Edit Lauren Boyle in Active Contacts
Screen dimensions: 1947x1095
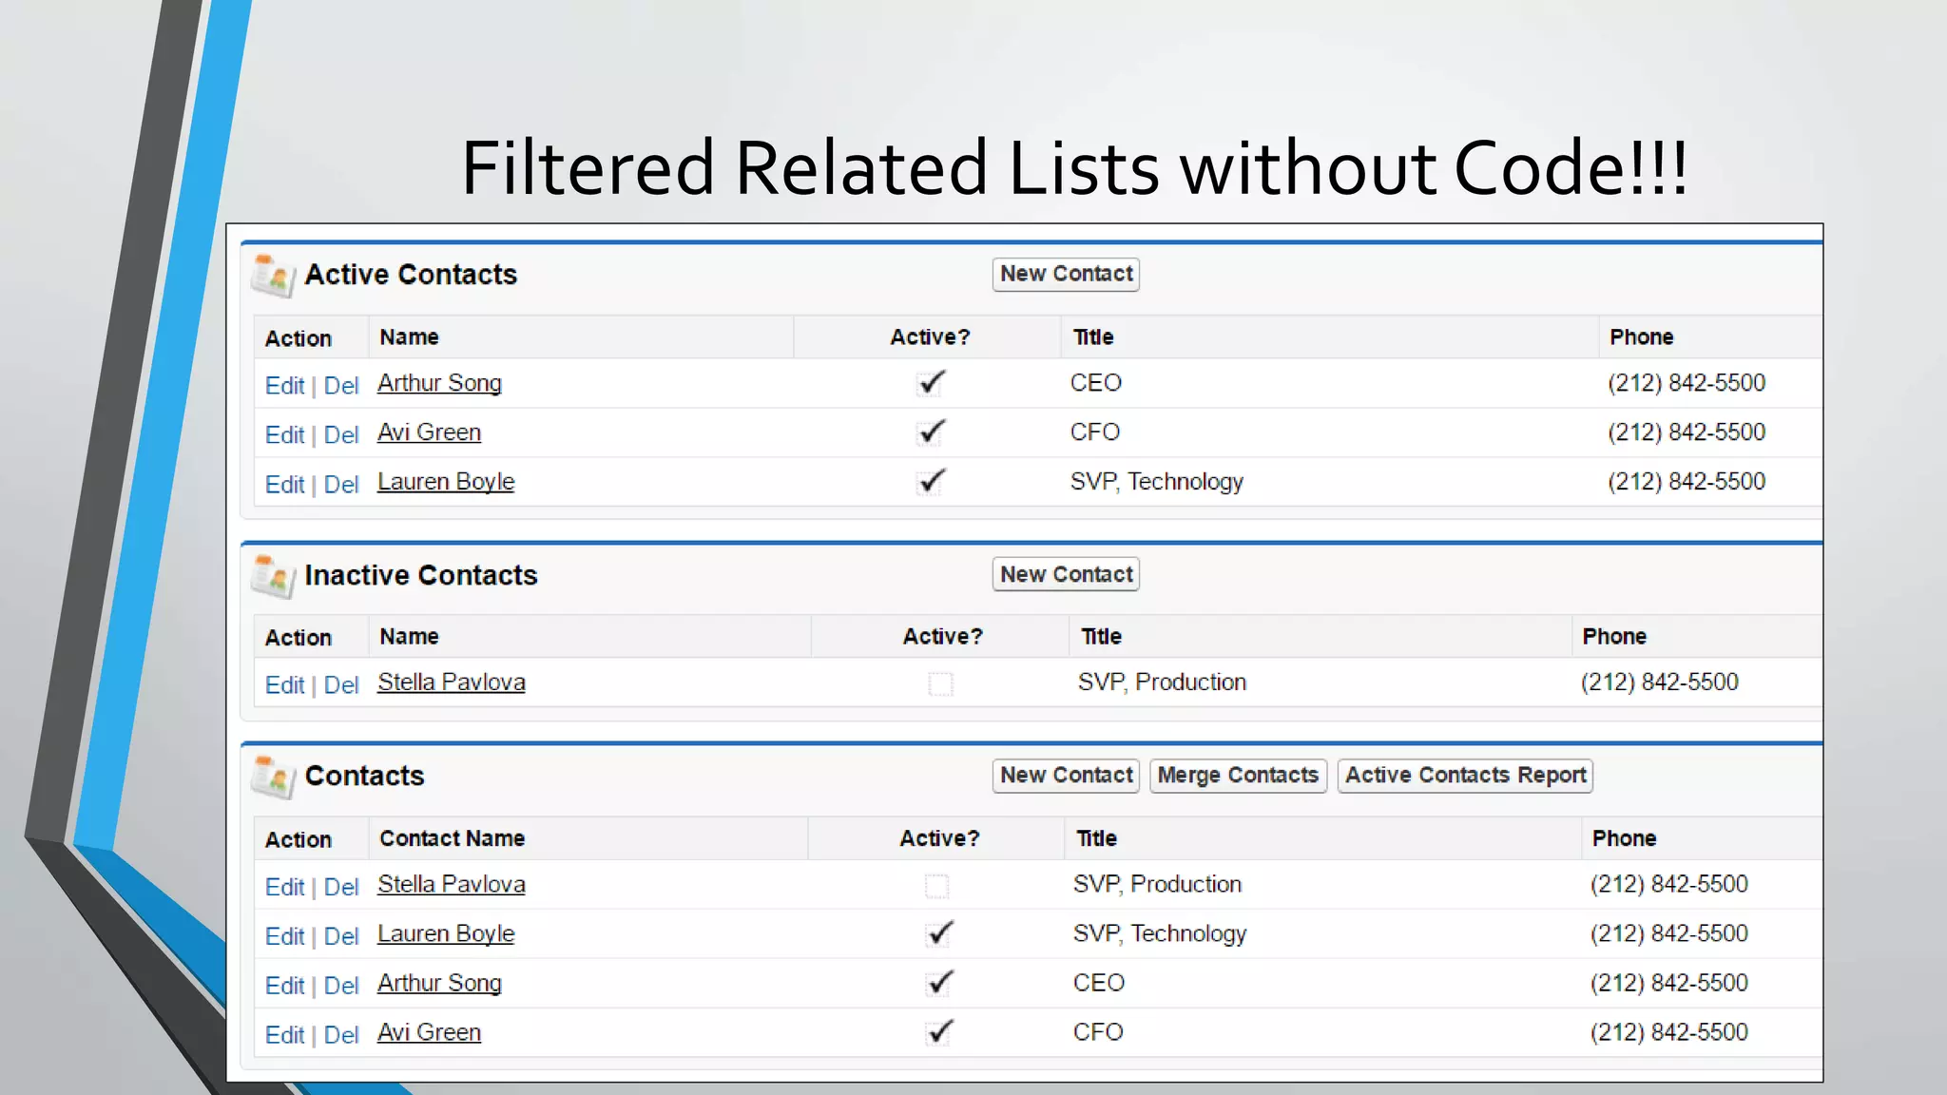coord(284,485)
